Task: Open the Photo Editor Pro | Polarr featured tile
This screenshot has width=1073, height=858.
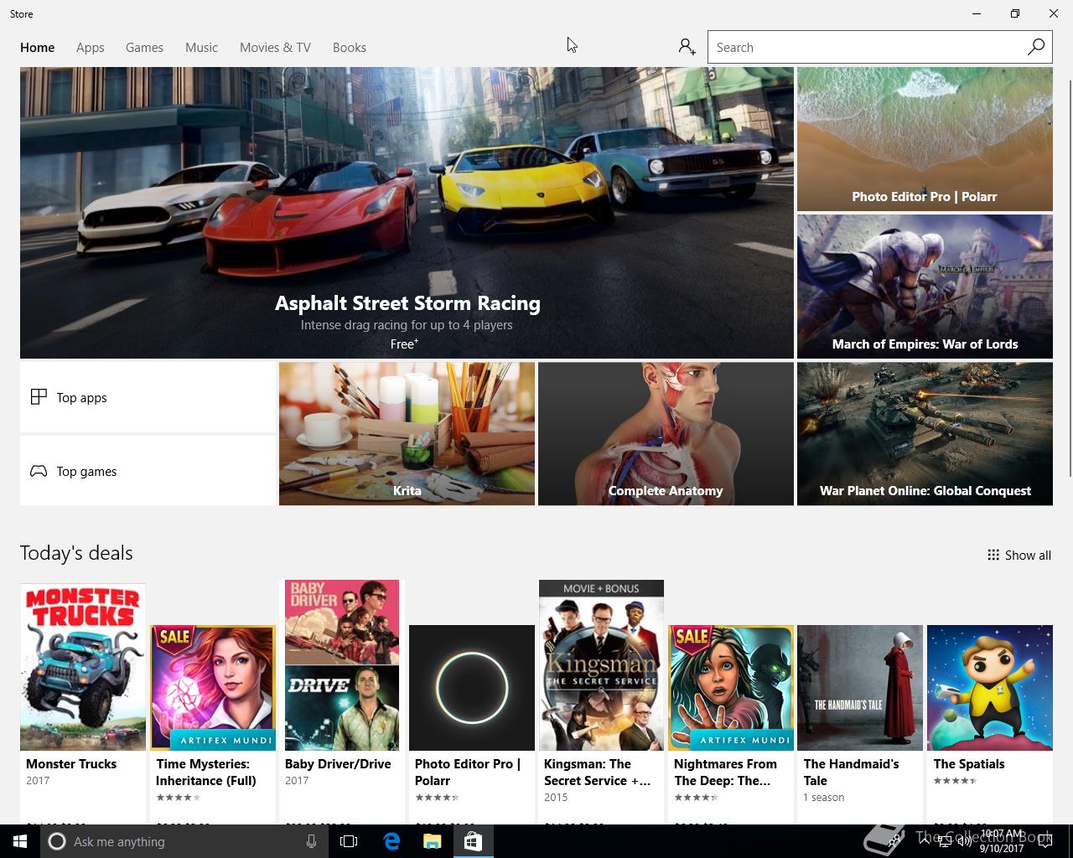Action: click(925, 139)
